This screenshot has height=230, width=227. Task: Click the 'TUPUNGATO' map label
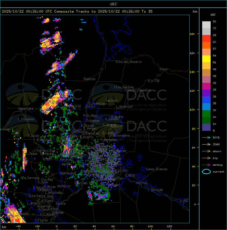44,190
